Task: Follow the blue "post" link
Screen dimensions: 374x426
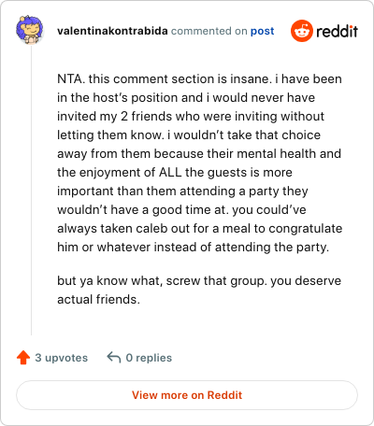Action: tap(263, 31)
